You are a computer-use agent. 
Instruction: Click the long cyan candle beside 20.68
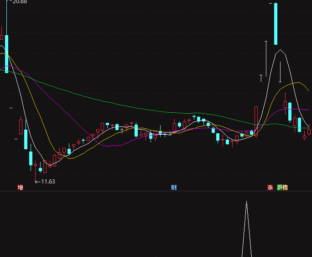[6, 54]
